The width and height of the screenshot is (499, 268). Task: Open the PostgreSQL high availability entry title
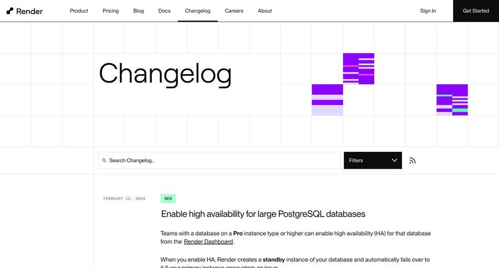pos(263,214)
